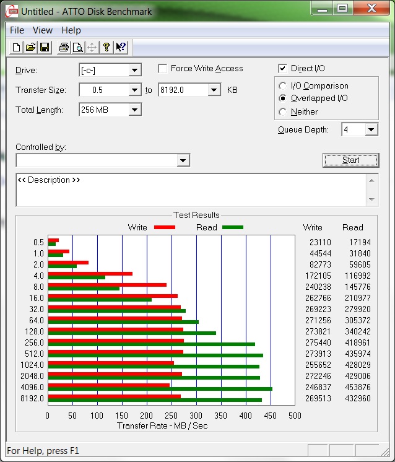Click the New document toolbar icon
The image size is (395, 462).
tap(16, 47)
